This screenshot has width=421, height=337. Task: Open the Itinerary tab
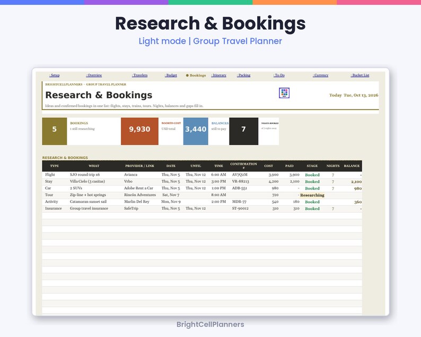coord(219,75)
